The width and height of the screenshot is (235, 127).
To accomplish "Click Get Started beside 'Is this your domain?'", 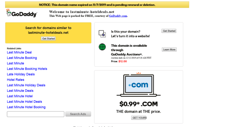I will click(x=169, y=31).
